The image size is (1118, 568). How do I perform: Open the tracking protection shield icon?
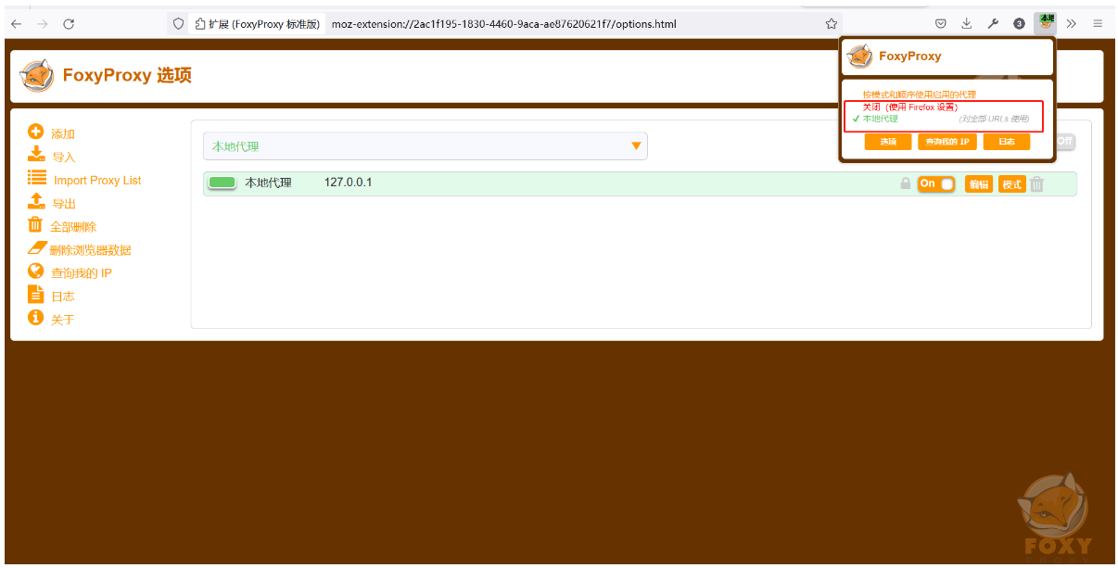tap(179, 24)
